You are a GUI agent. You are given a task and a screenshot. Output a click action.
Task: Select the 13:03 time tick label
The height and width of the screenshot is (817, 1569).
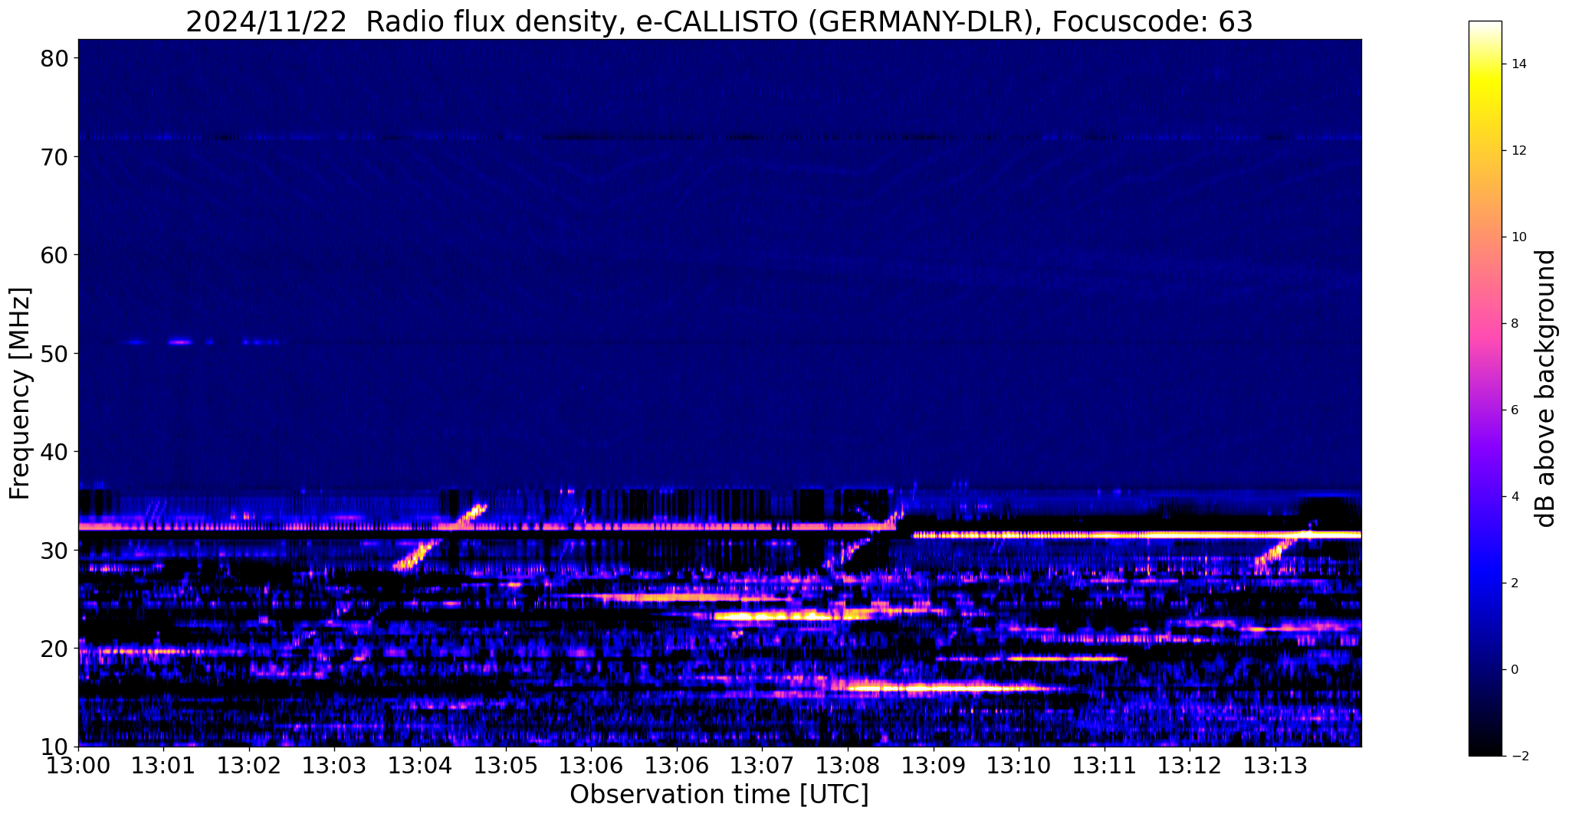[x=335, y=766]
